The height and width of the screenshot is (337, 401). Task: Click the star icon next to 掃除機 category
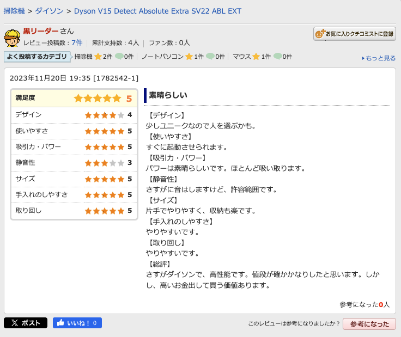click(x=98, y=57)
